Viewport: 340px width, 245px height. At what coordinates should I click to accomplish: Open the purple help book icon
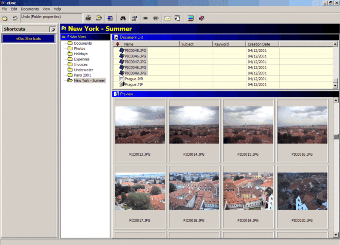coord(201,18)
